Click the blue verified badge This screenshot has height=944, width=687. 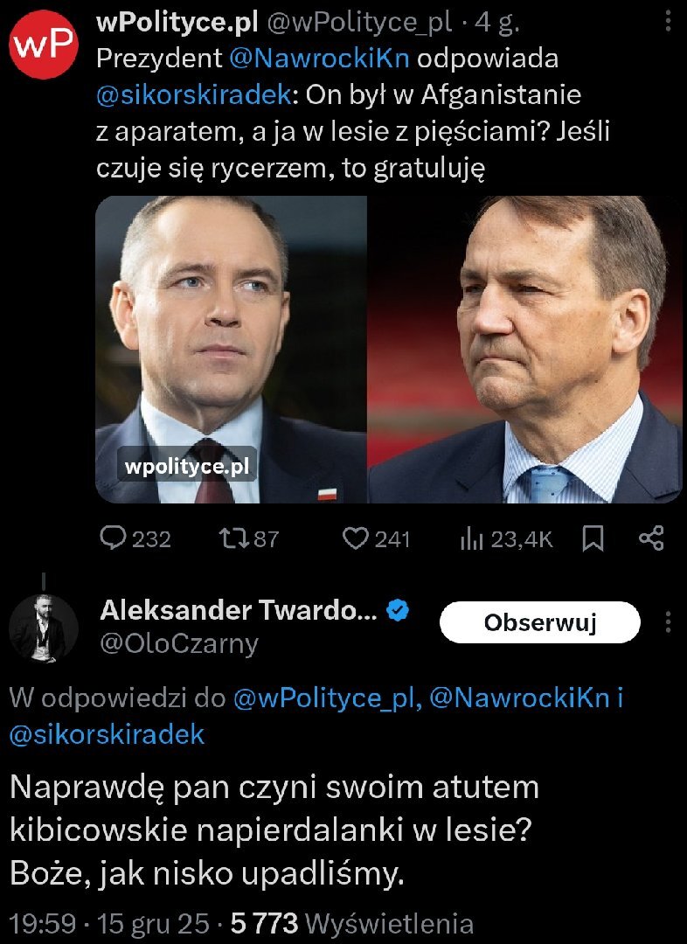398,611
